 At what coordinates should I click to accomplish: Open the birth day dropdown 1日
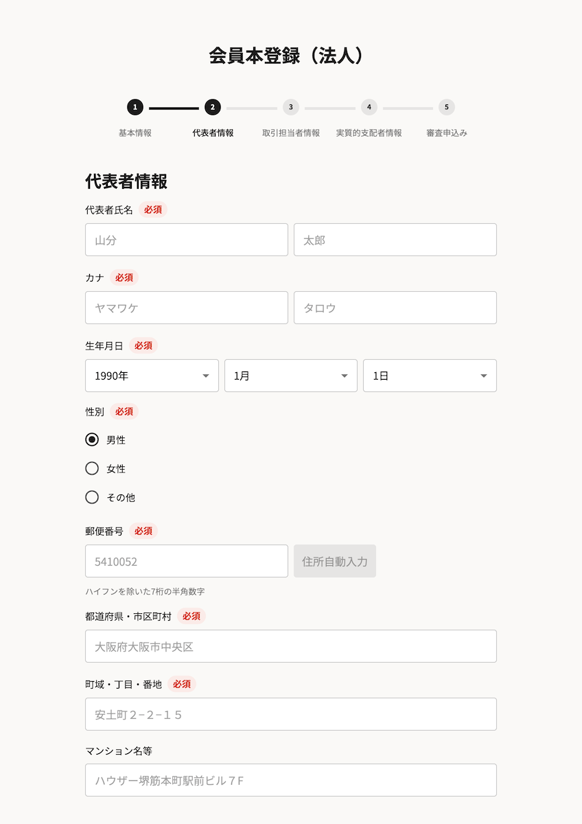[x=430, y=376]
